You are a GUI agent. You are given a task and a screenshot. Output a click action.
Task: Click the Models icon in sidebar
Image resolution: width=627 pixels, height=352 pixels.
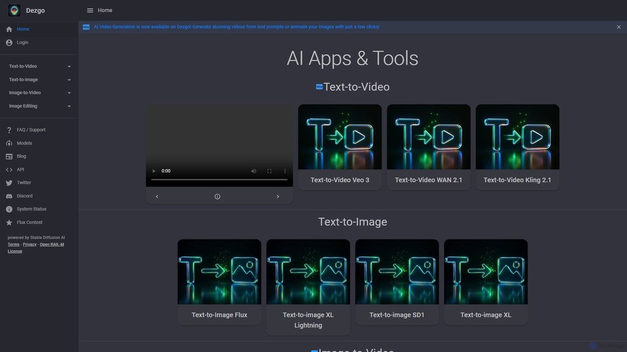click(x=9, y=143)
